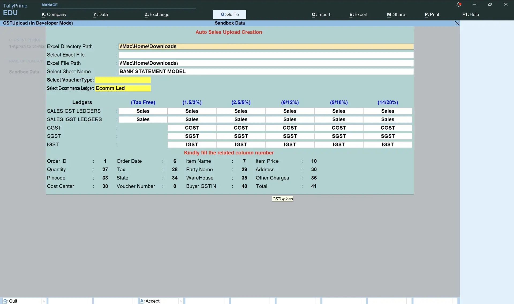
Task: Expand the Quit button caret
Action: tap(44, 301)
